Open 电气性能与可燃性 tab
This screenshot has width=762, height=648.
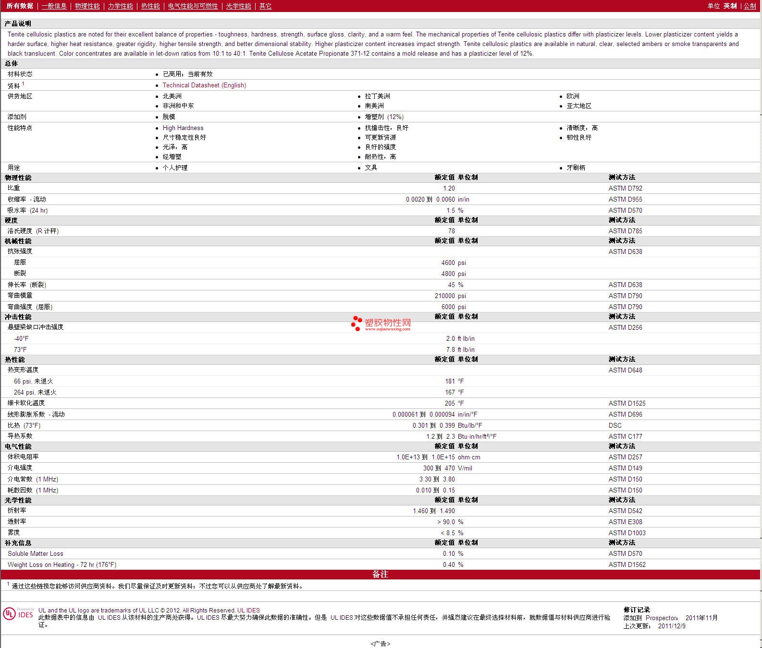(193, 6)
